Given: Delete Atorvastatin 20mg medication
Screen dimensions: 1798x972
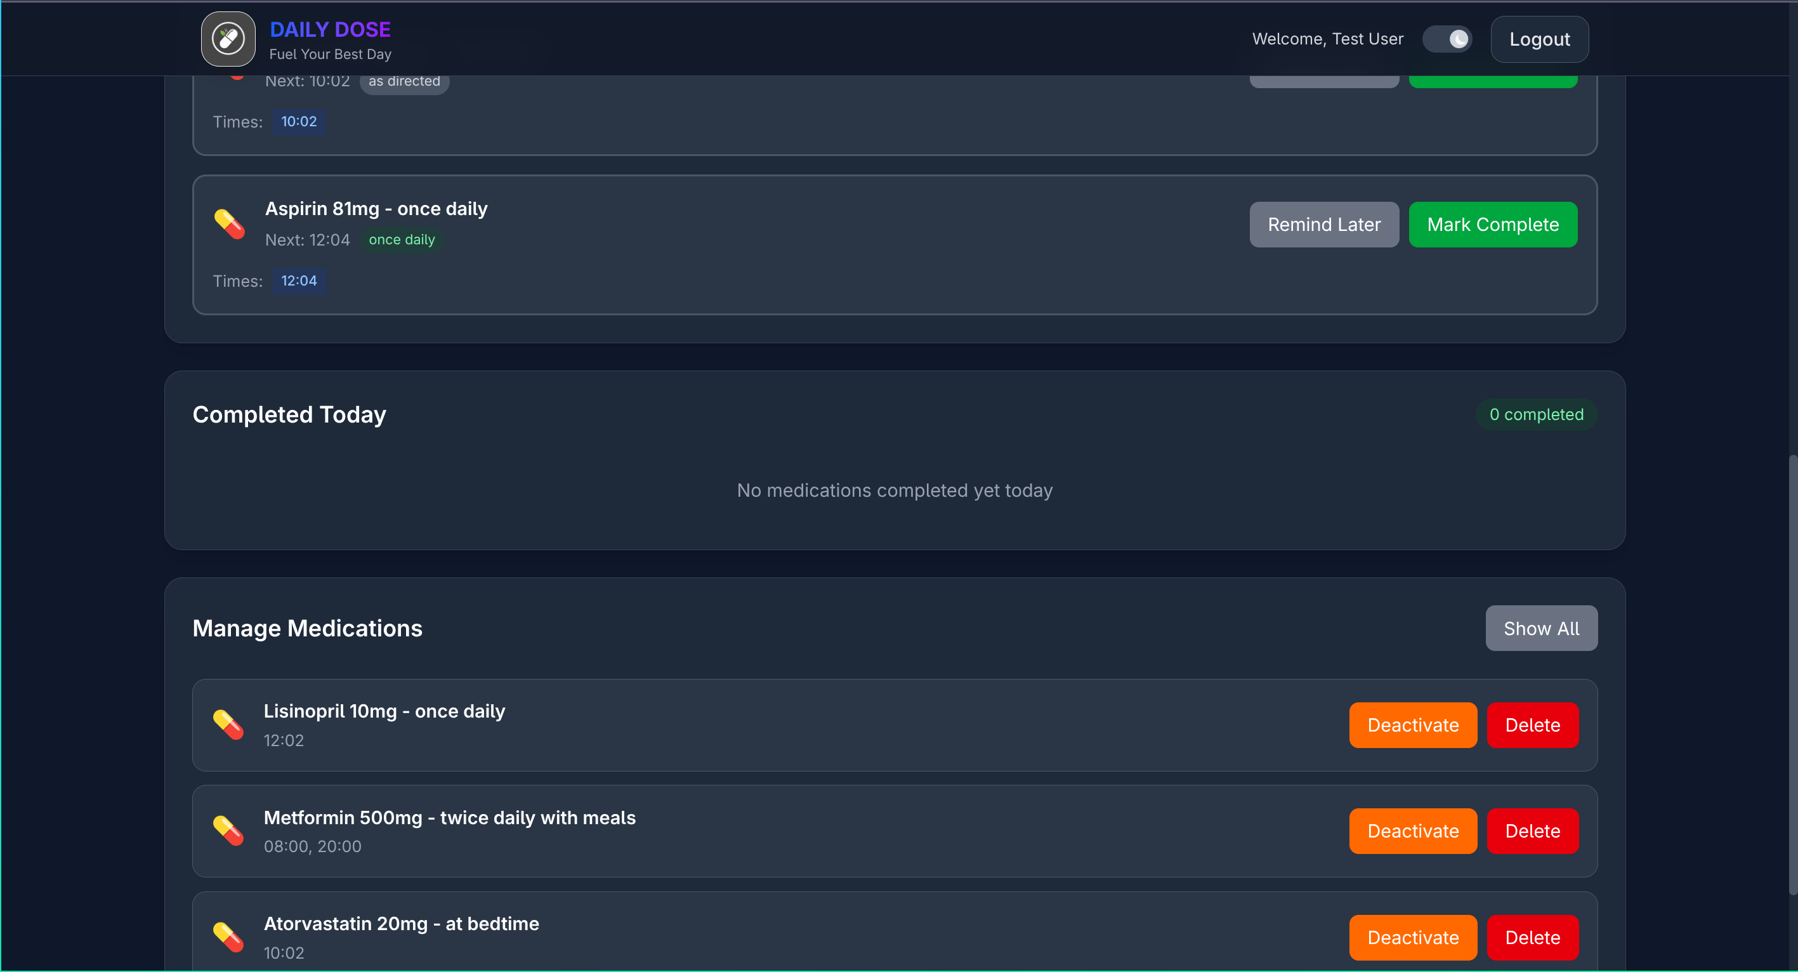Looking at the screenshot, I should click(x=1532, y=937).
